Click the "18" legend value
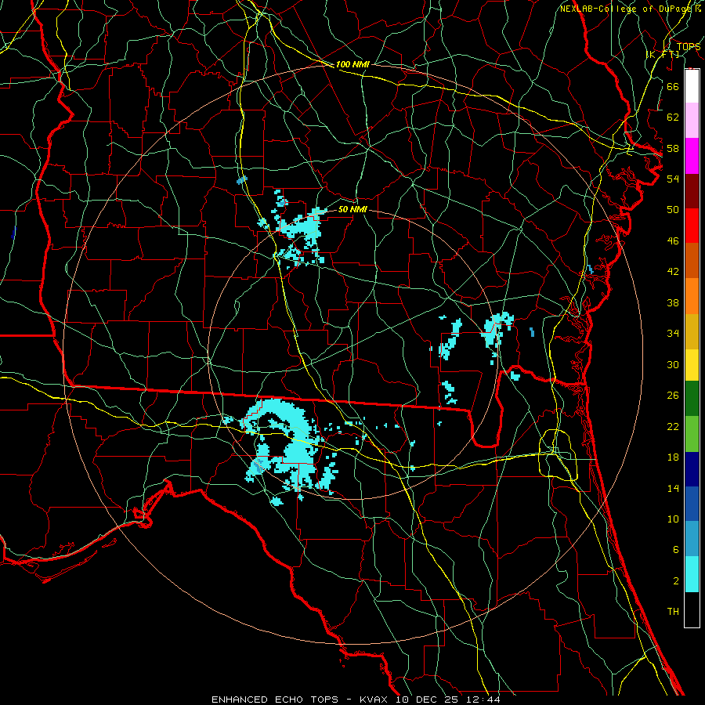The width and height of the screenshot is (705, 705). pyautogui.click(x=673, y=457)
